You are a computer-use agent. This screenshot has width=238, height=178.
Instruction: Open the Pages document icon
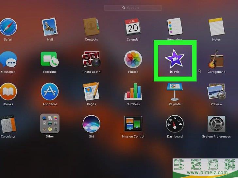(91, 91)
